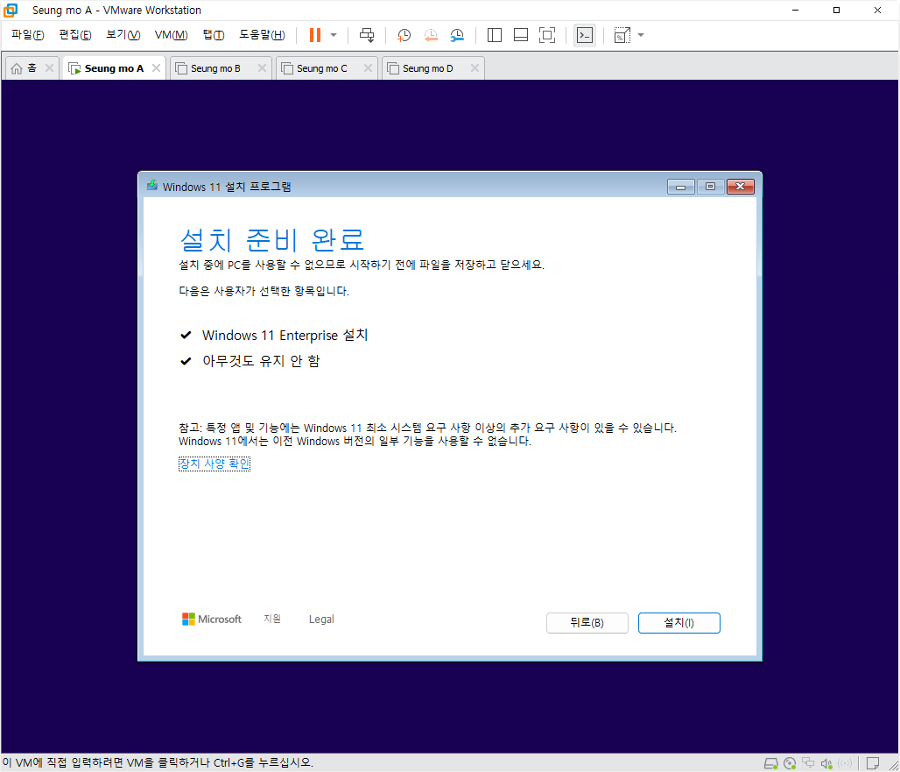
Task: Toggle the thumbnail bar view icon
Action: [521, 36]
